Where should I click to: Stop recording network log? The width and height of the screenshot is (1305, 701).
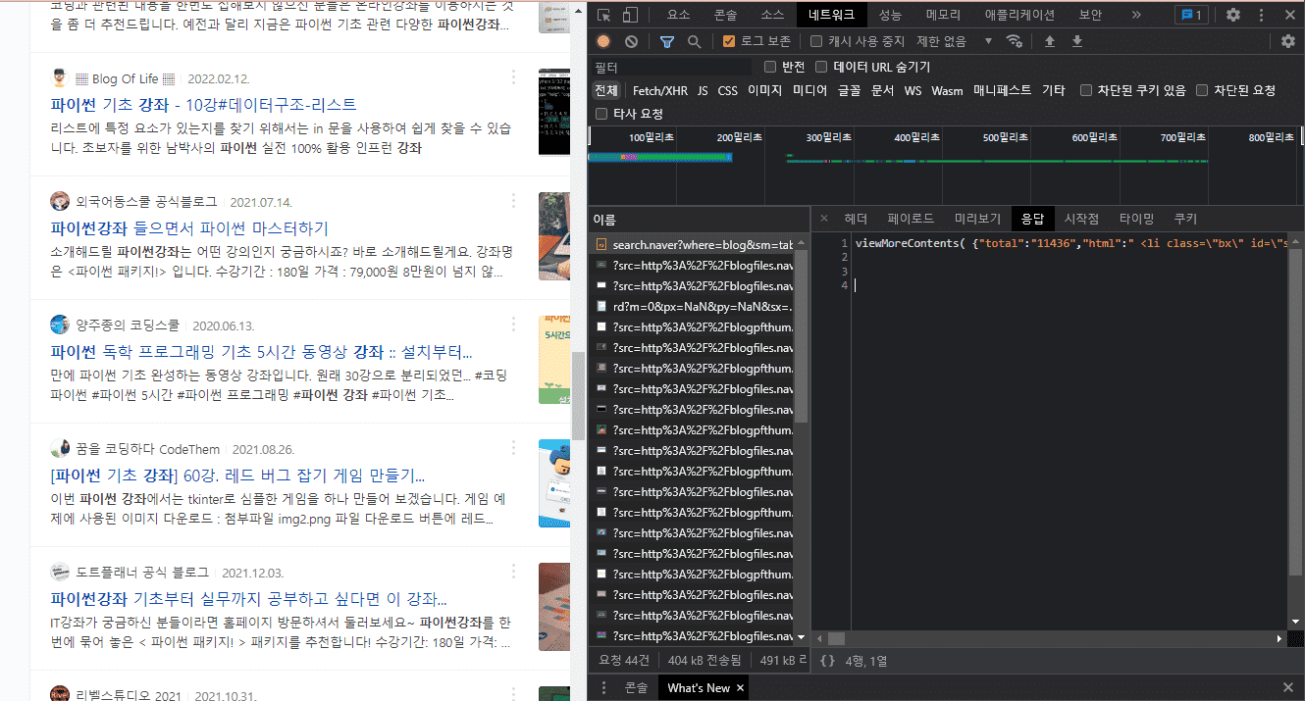pyautogui.click(x=603, y=41)
